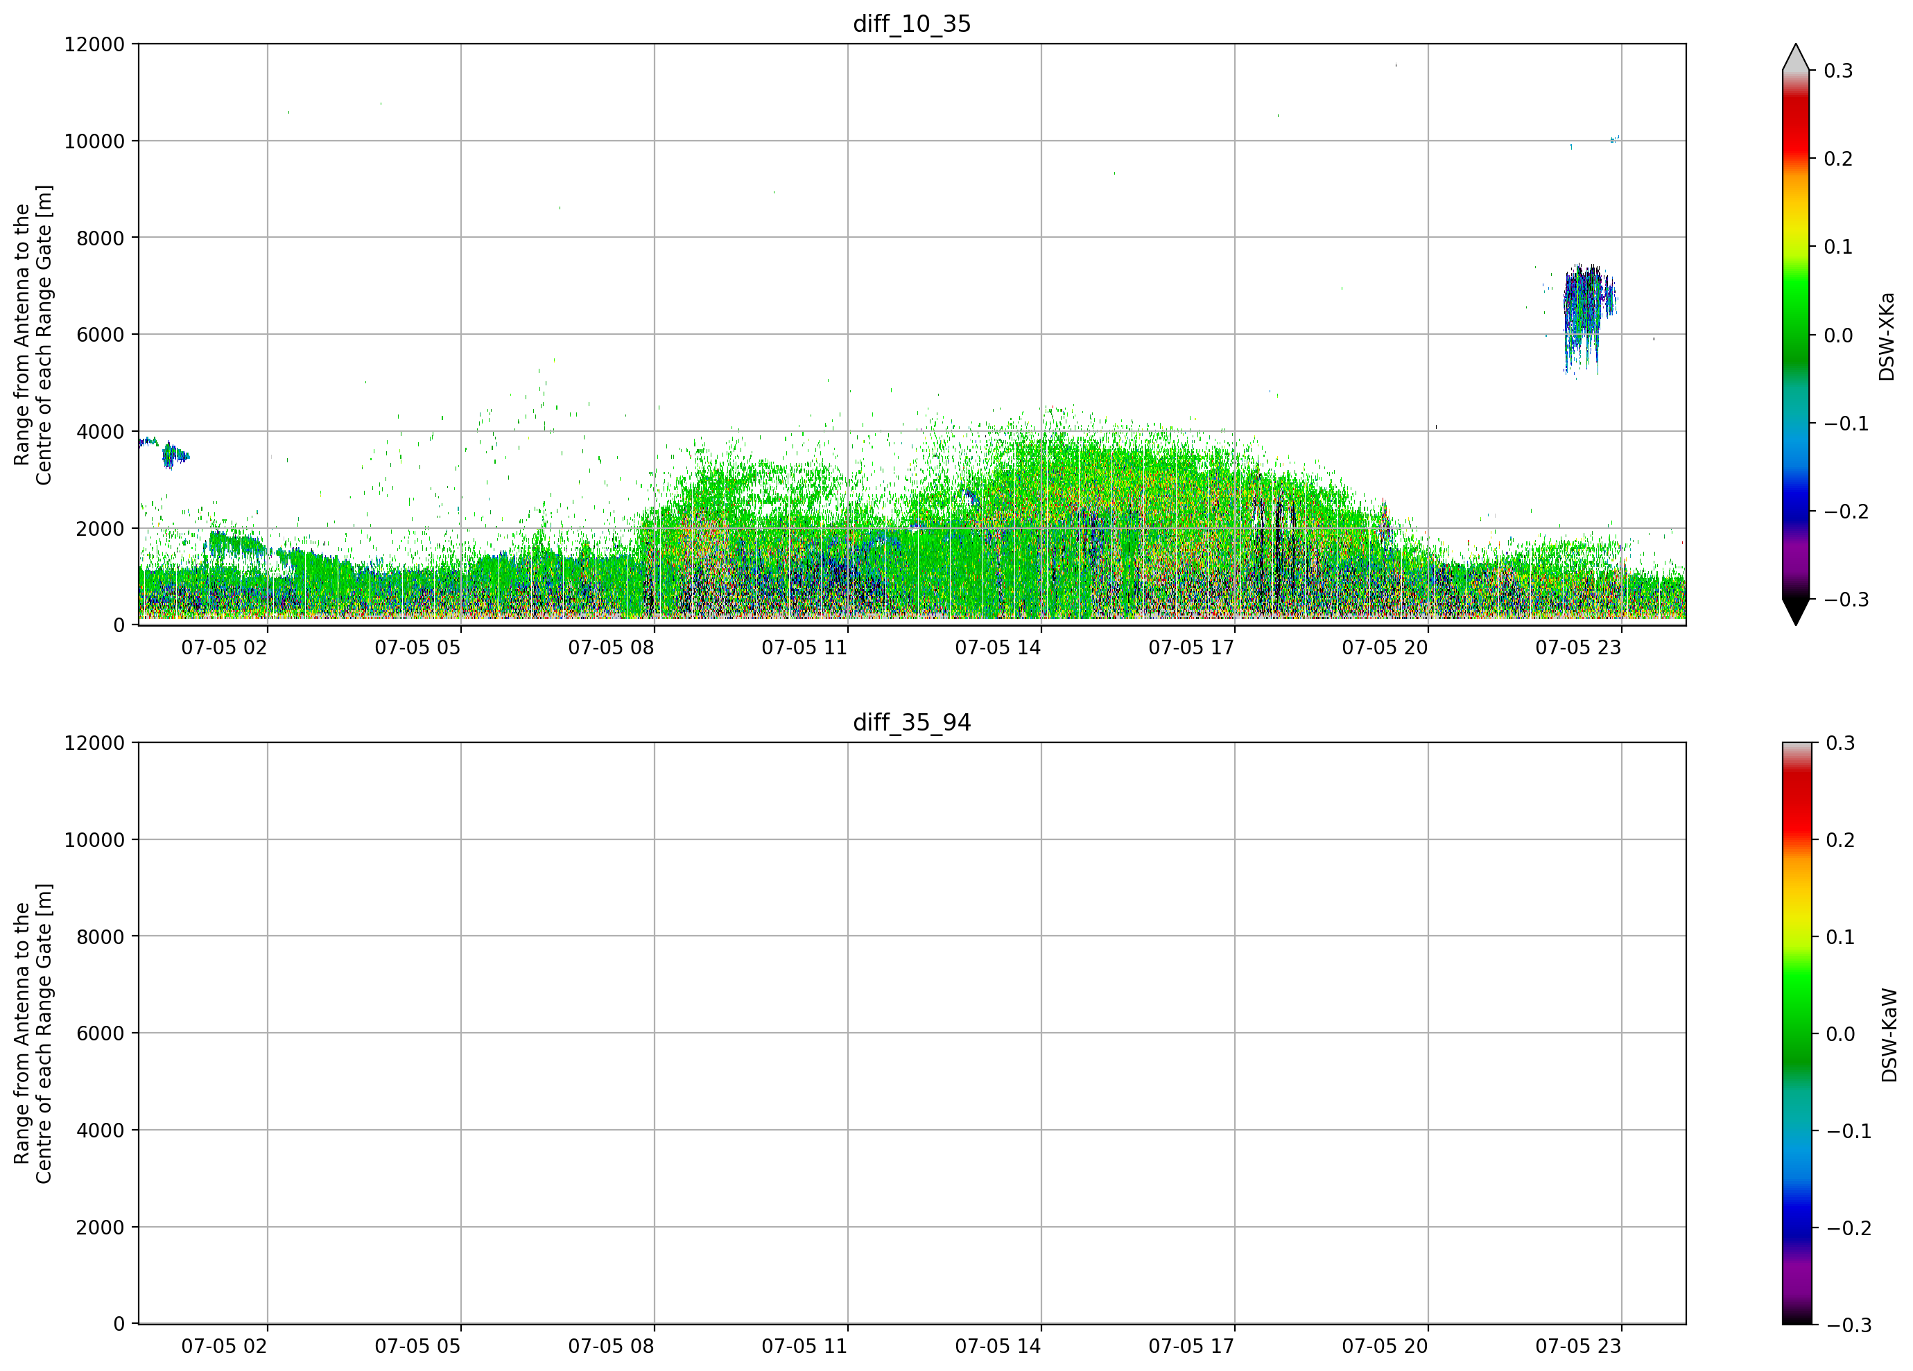Click the −0.2 tick on DSW-XKa colorbar
This screenshot has width=1913, height=1371.
[x=1846, y=512]
